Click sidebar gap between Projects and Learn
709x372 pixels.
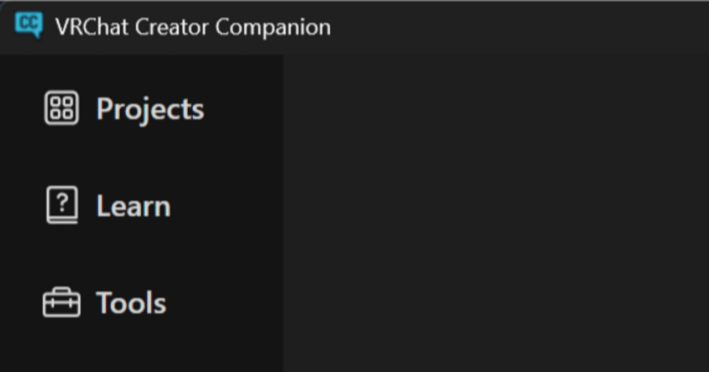(x=141, y=157)
